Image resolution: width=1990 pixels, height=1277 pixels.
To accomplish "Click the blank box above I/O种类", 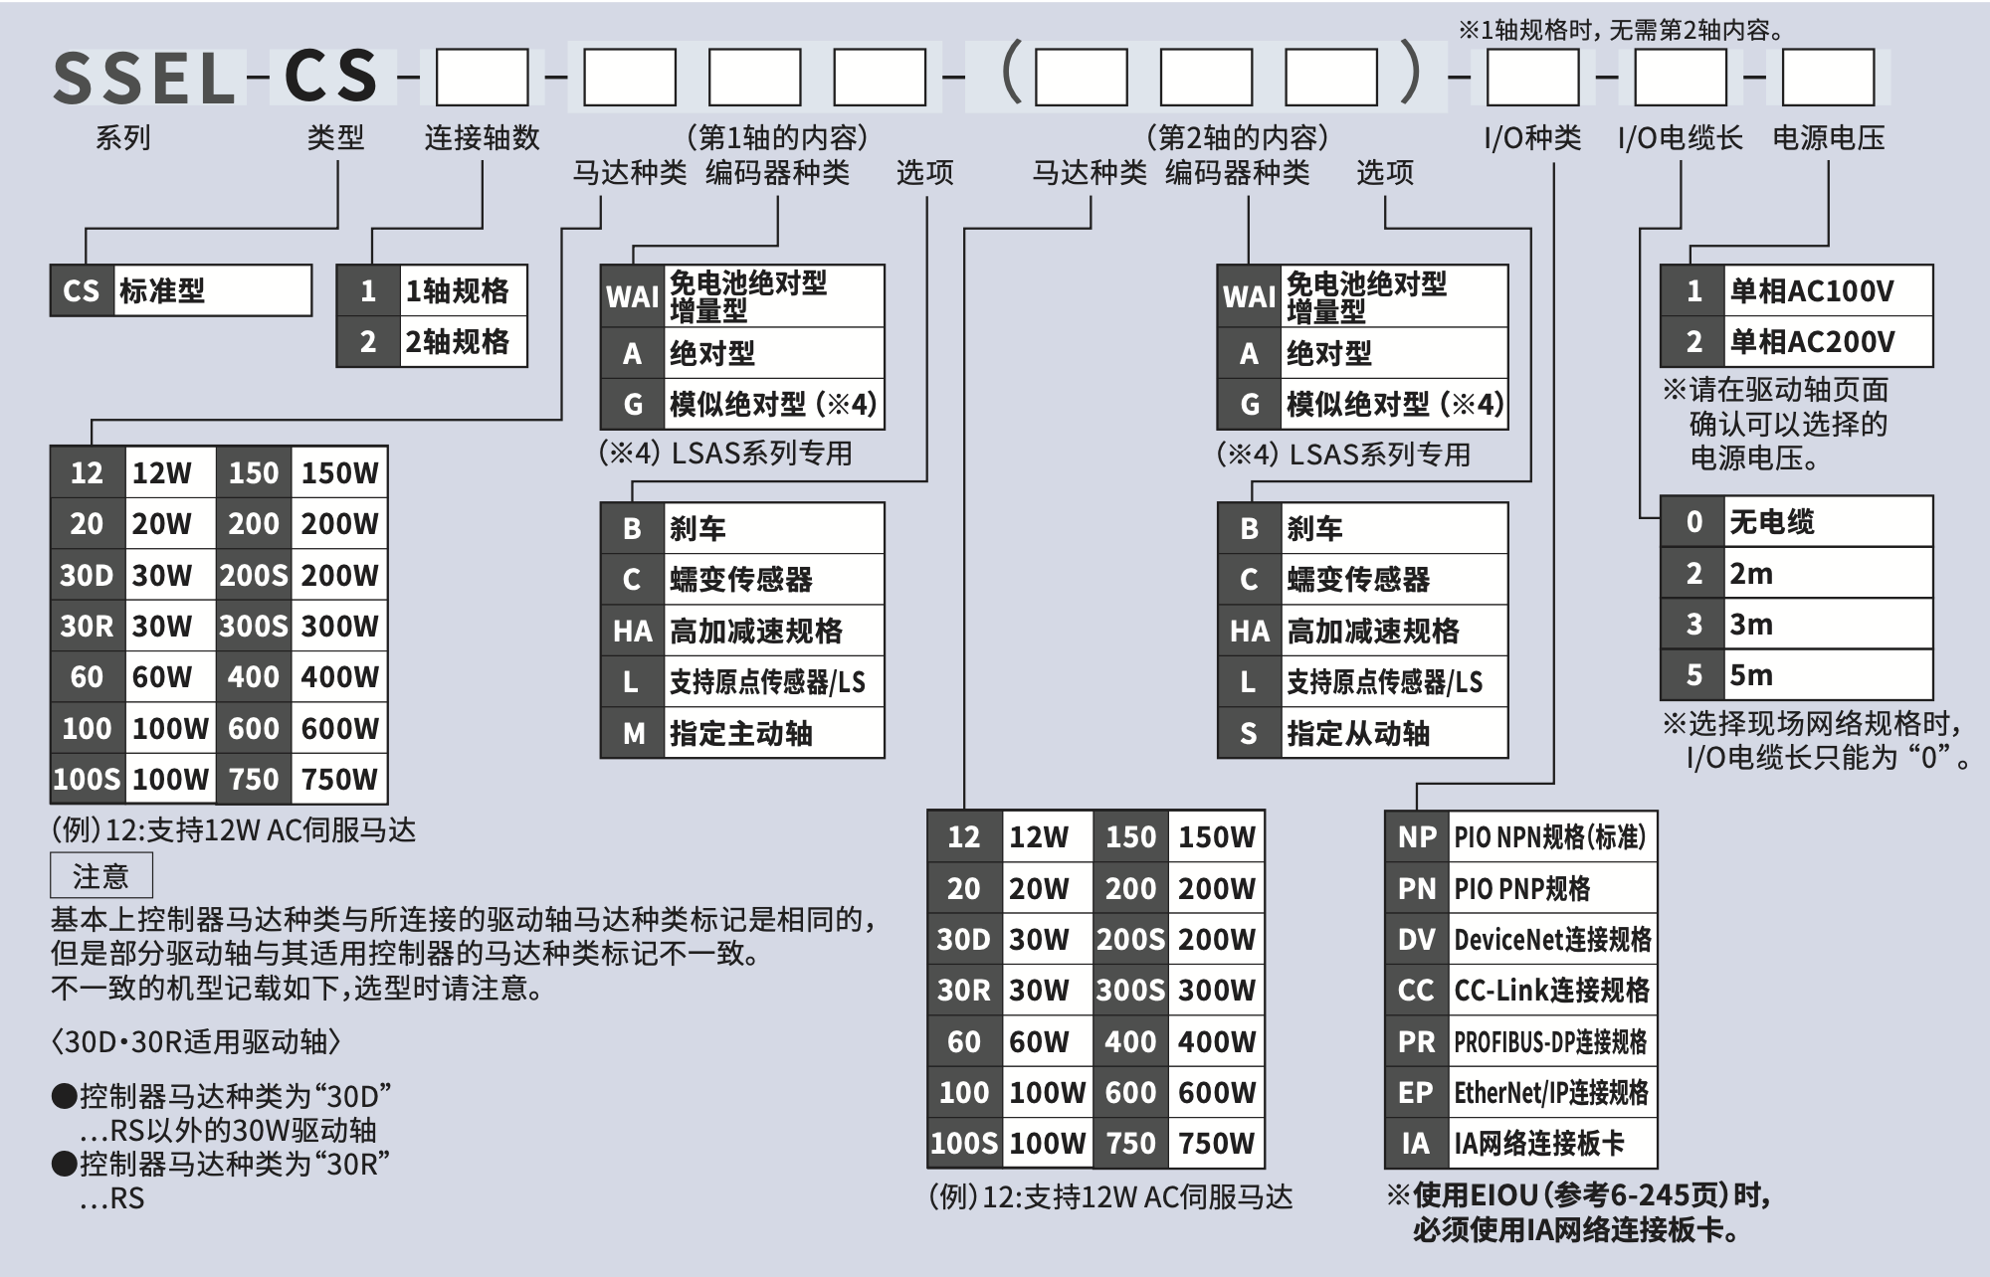I will pyautogui.click(x=1532, y=78).
